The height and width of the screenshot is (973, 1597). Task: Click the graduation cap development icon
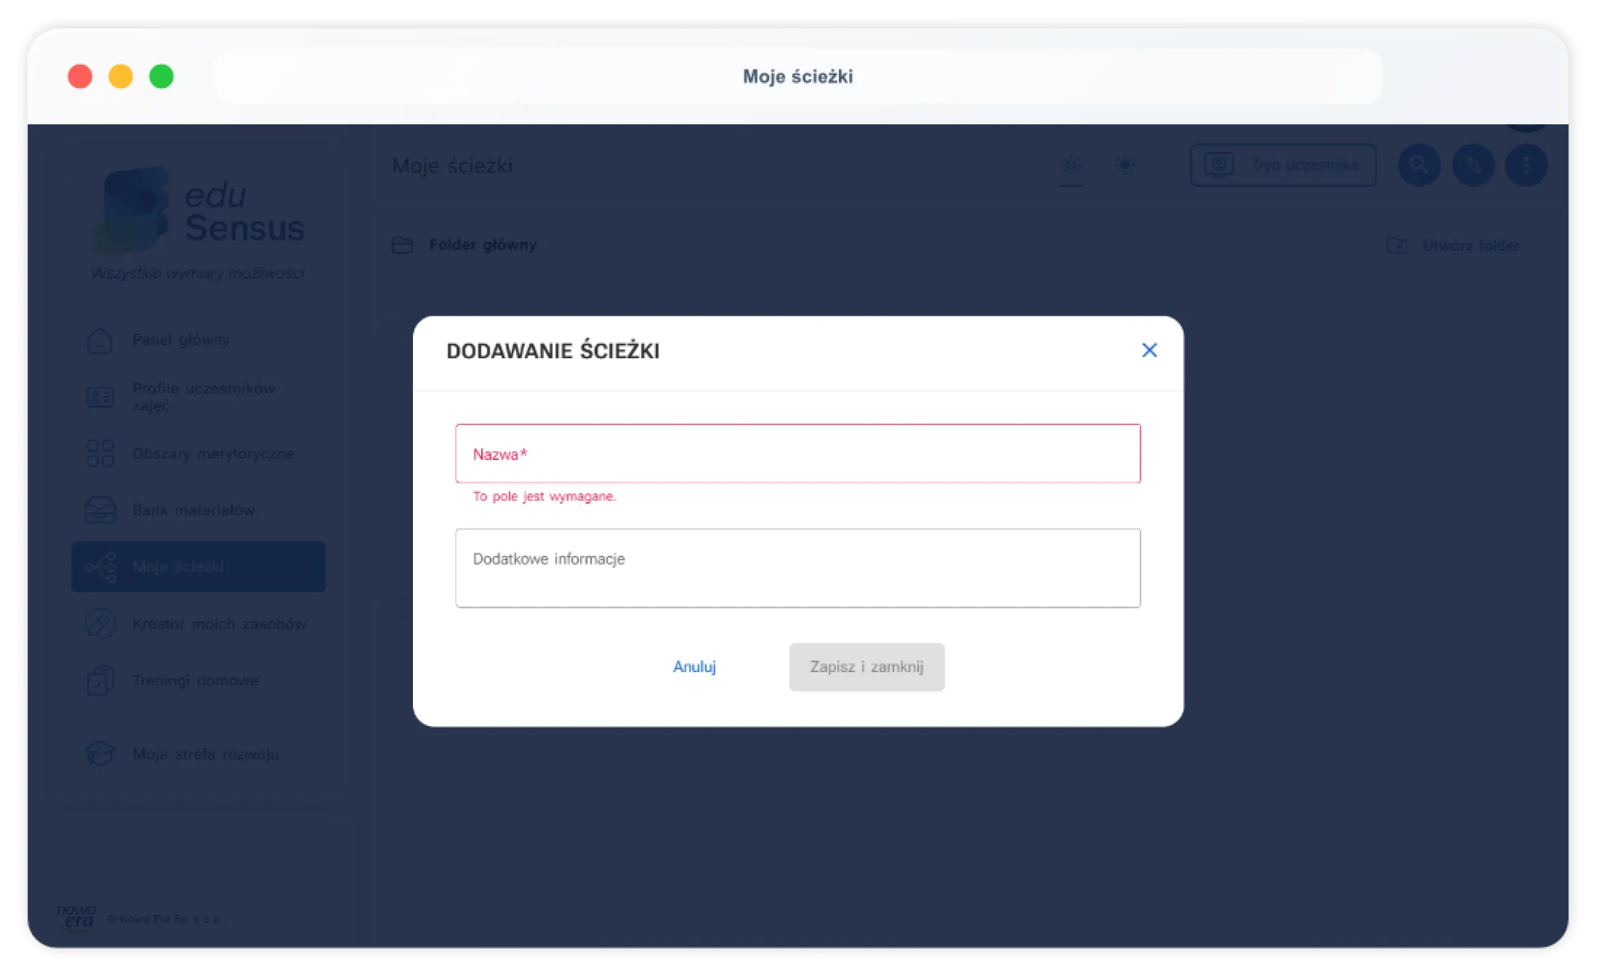point(100,754)
